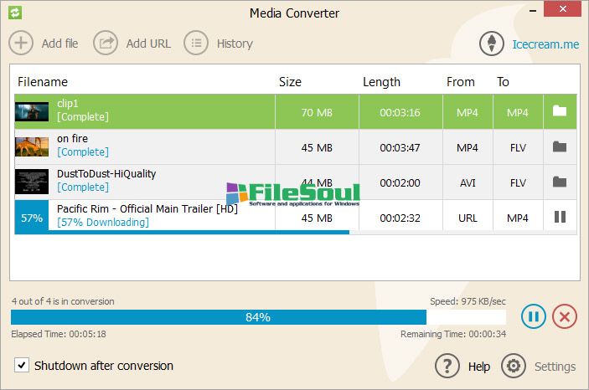Open output folder for on fire
The image size is (589, 390).
(560, 147)
